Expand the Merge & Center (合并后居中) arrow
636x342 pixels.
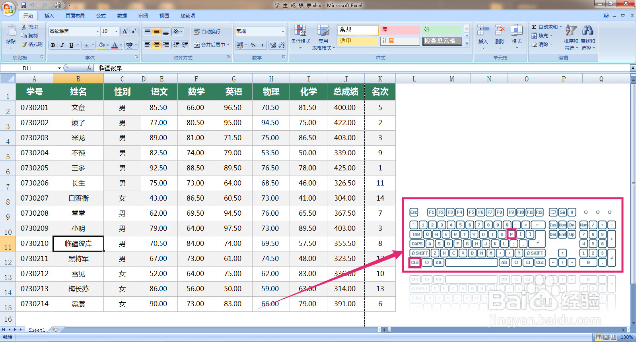228,45
